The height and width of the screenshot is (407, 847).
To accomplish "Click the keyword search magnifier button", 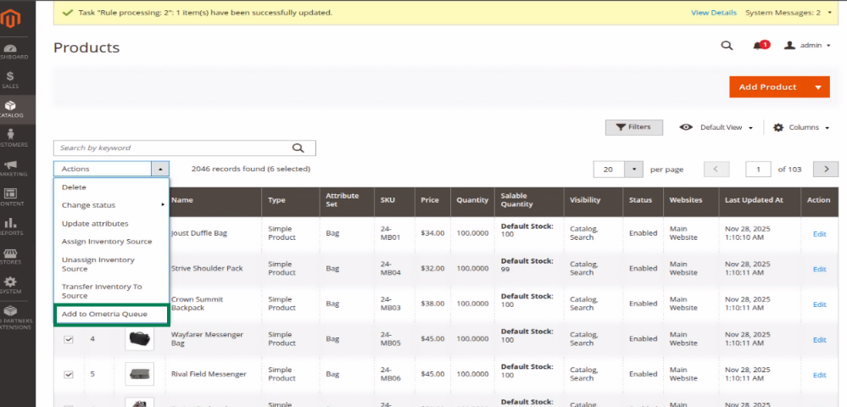I will click(298, 148).
